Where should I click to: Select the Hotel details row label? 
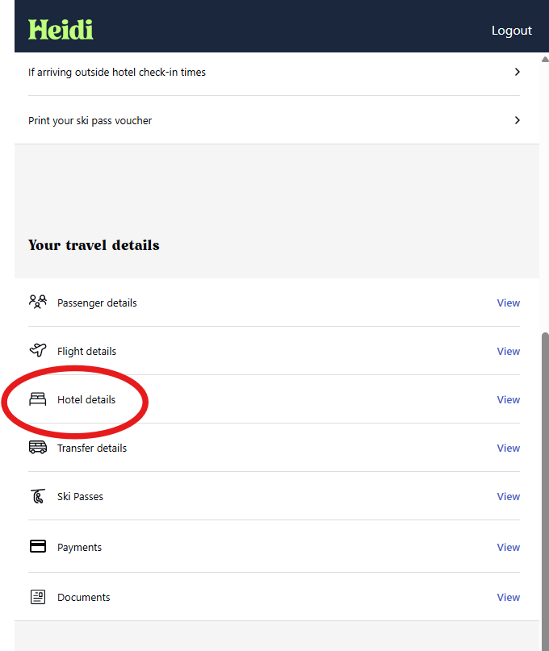(x=86, y=399)
